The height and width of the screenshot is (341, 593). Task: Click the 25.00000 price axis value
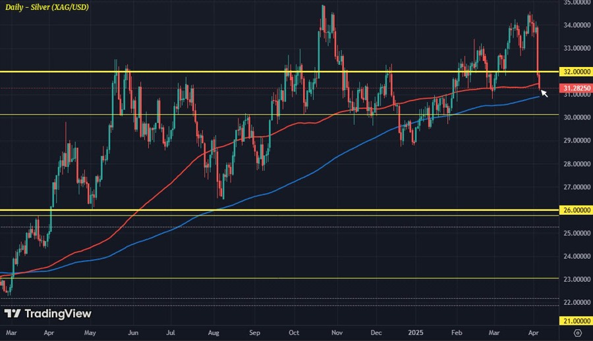577,233
